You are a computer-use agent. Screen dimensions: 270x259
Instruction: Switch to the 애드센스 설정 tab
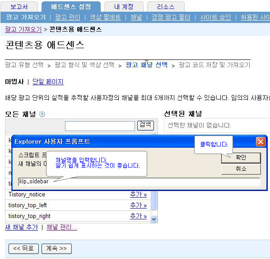(x=71, y=7)
